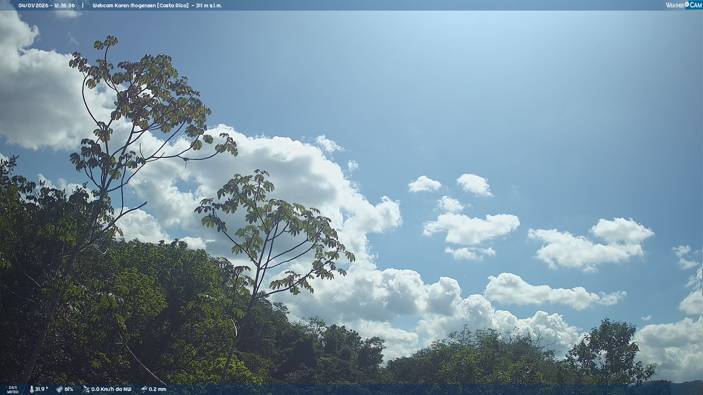The width and height of the screenshot is (703, 395).
Task: Click the camera lens in WeatherCam logo
Action: tap(687, 4)
